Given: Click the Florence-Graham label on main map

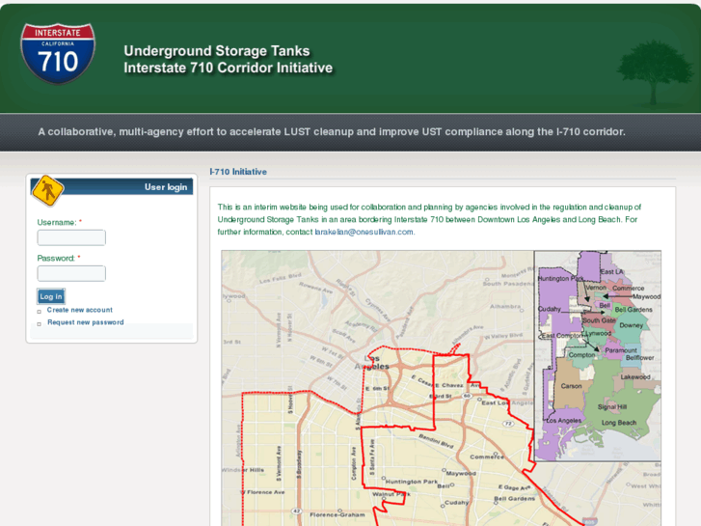Looking at the screenshot, I should click(x=337, y=514).
